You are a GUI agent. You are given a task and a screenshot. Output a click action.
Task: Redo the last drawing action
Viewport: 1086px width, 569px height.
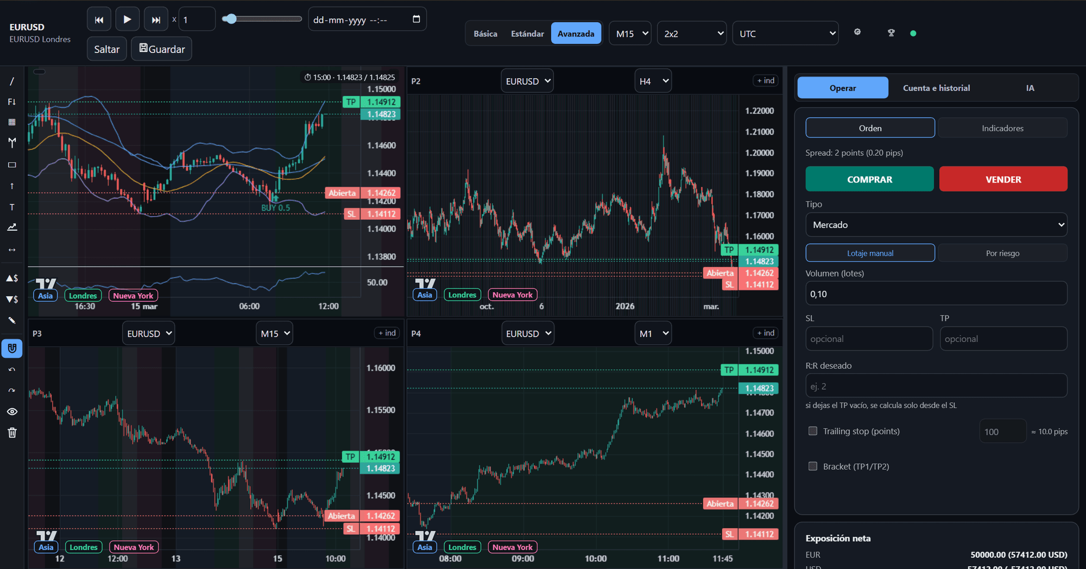tap(12, 390)
